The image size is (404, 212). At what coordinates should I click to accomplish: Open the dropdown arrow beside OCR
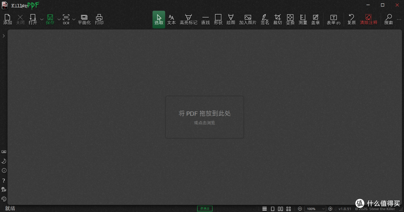tap(74, 19)
